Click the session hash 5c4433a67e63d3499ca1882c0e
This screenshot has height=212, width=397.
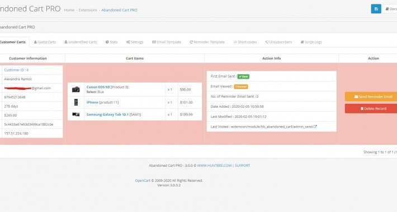tap(29, 124)
